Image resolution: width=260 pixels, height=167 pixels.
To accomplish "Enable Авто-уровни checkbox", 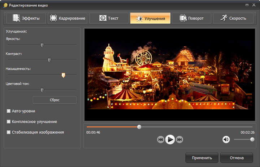I will [x=9, y=111].
